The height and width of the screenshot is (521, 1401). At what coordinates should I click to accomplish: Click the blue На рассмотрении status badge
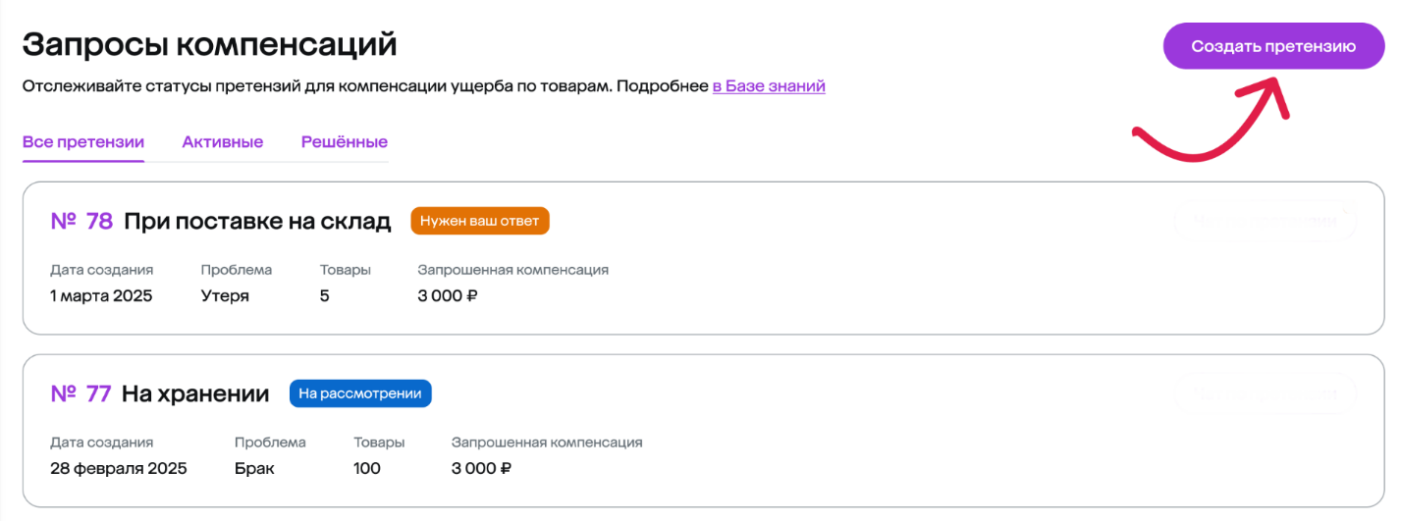pyautogui.click(x=360, y=394)
